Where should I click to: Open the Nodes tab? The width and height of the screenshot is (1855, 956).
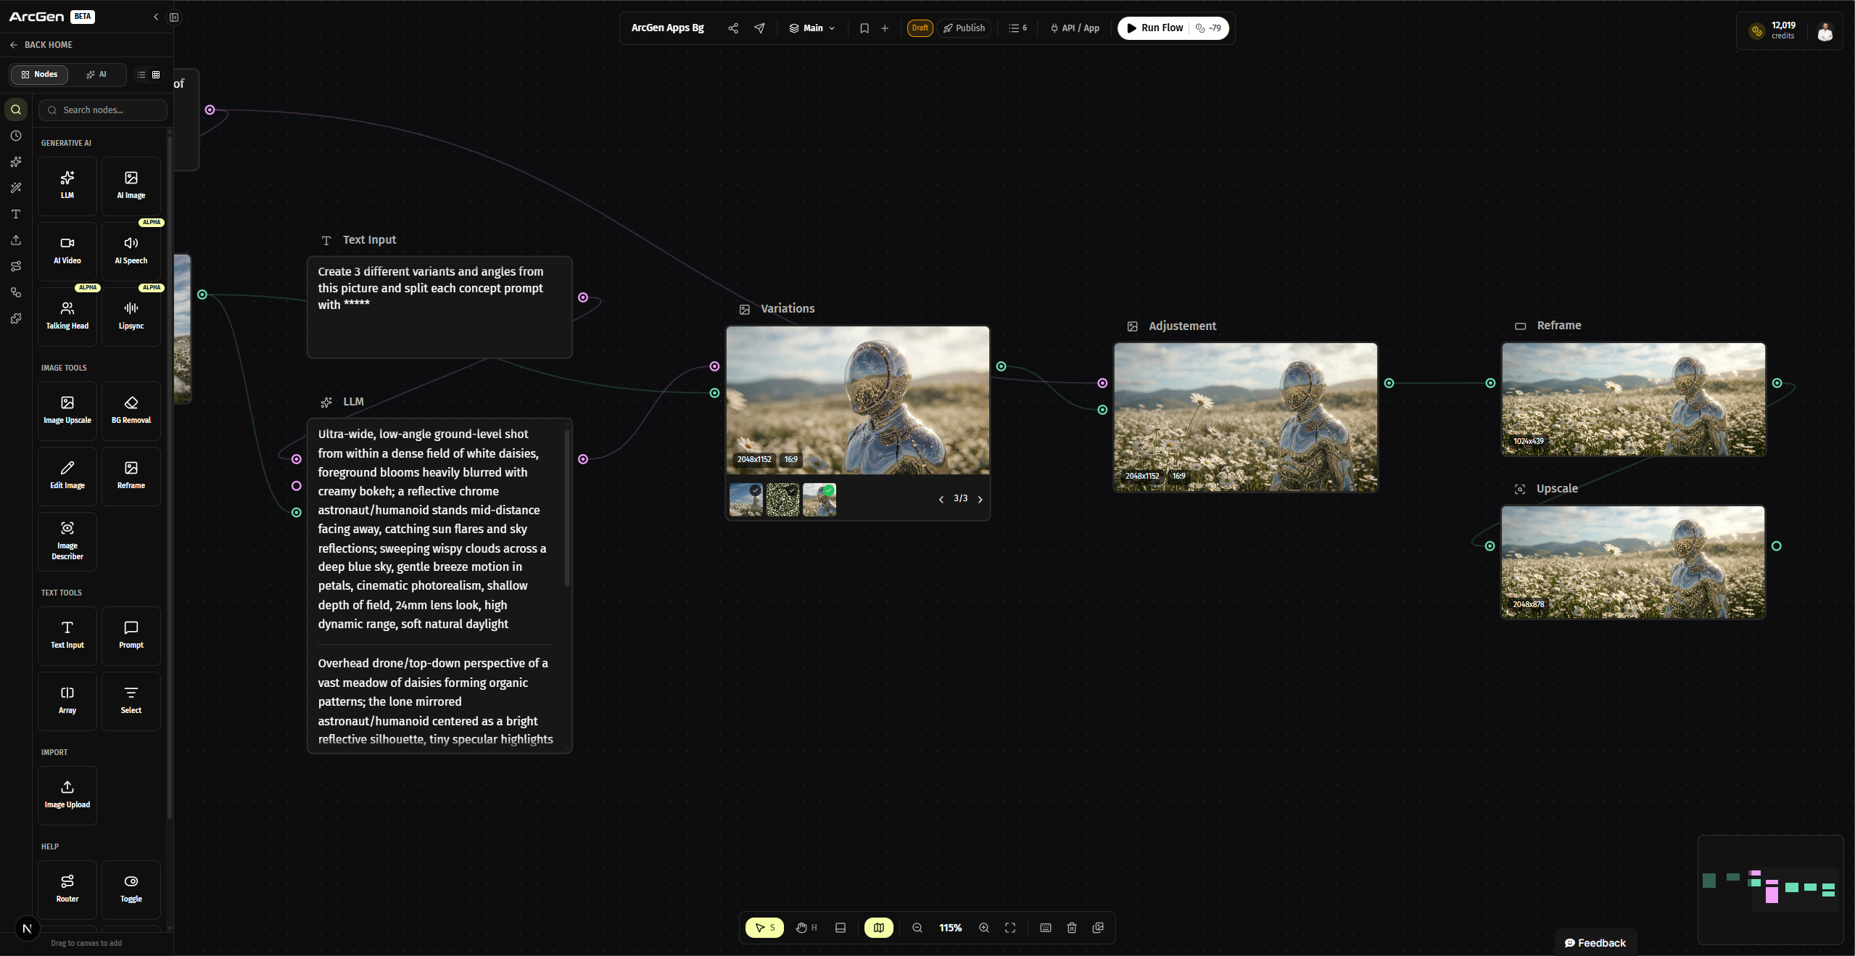pos(39,74)
